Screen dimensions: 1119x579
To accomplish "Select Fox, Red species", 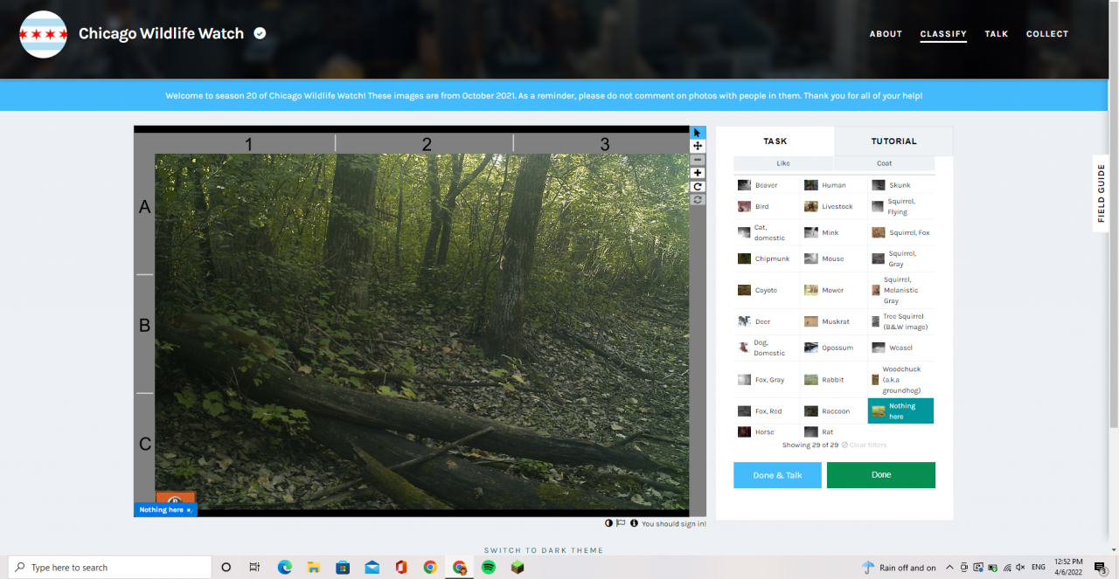I will coord(767,411).
